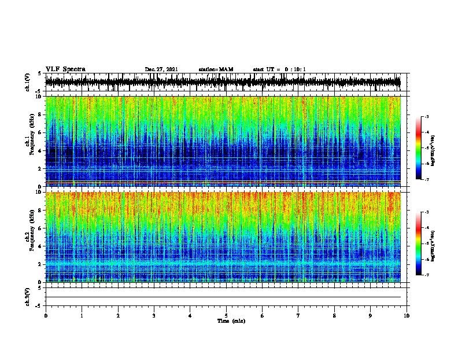458x354 pixels.
Task: Click the flat ch.3 voltage trace line
Action: click(x=223, y=297)
